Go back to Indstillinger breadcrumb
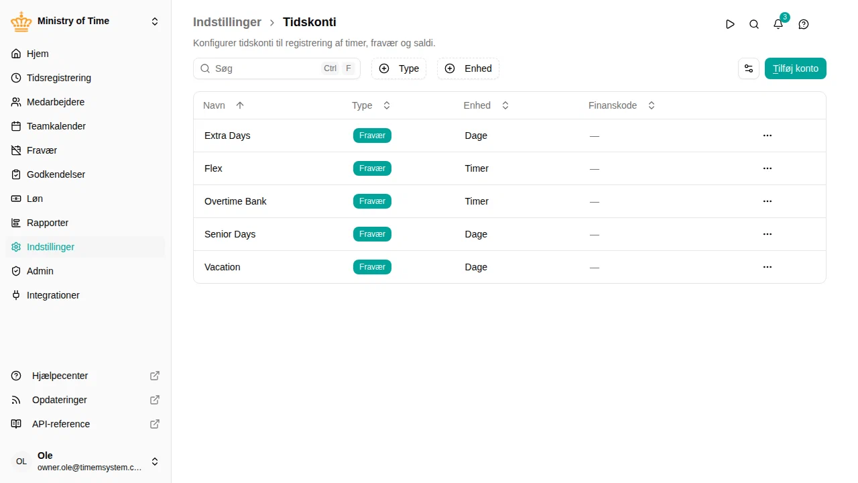 coord(227,22)
